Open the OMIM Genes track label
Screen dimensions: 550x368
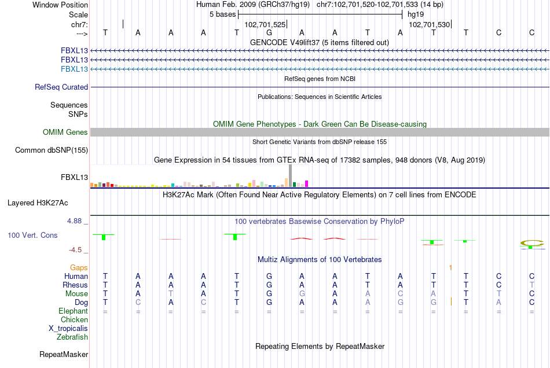(65, 132)
